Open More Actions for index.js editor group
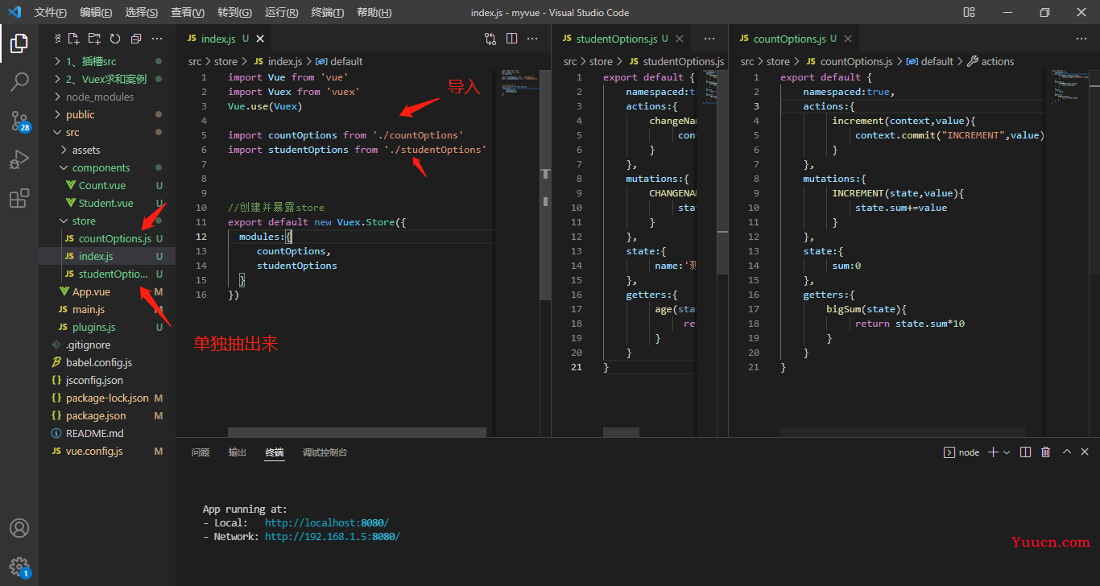This screenshot has width=1100, height=586. pyautogui.click(x=532, y=39)
